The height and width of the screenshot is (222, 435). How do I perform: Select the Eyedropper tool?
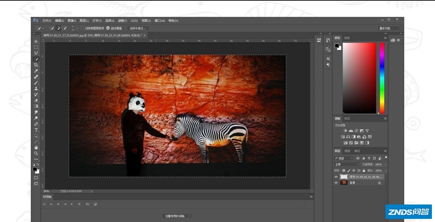click(x=36, y=71)
